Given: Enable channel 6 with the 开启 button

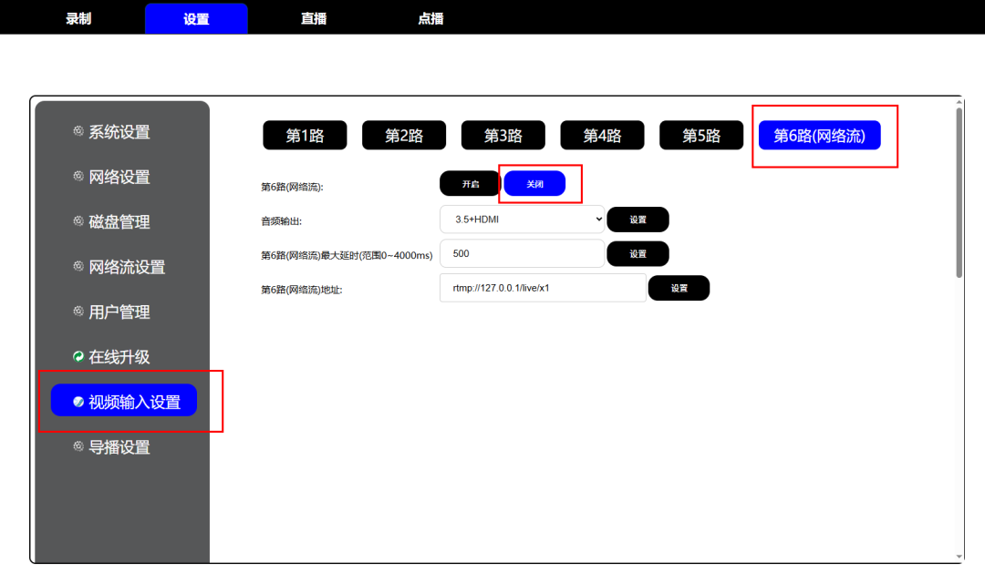Looking at the screenshot, I should [469, 183].
